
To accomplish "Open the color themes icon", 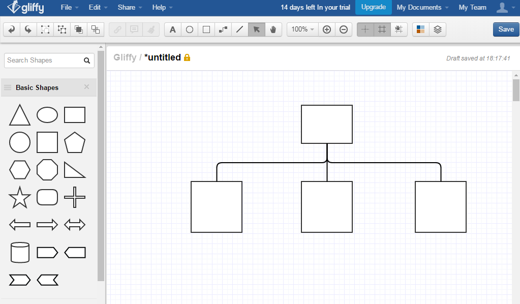I will tap(420, 29).
